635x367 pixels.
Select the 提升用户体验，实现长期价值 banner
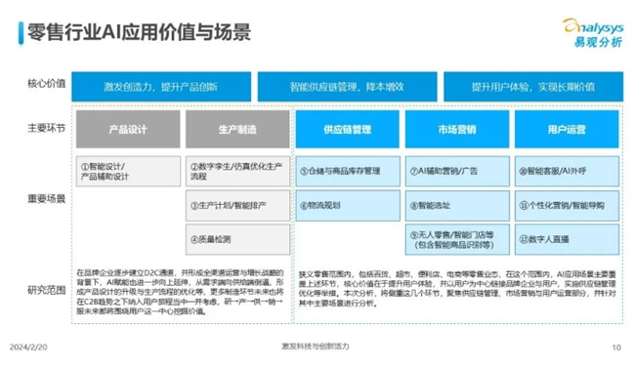[x=533, y=87]
